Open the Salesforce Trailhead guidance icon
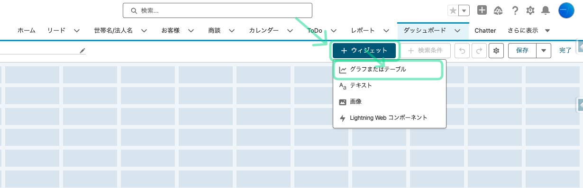The width and height of the screenshot is (583, 188). (498, 10)
